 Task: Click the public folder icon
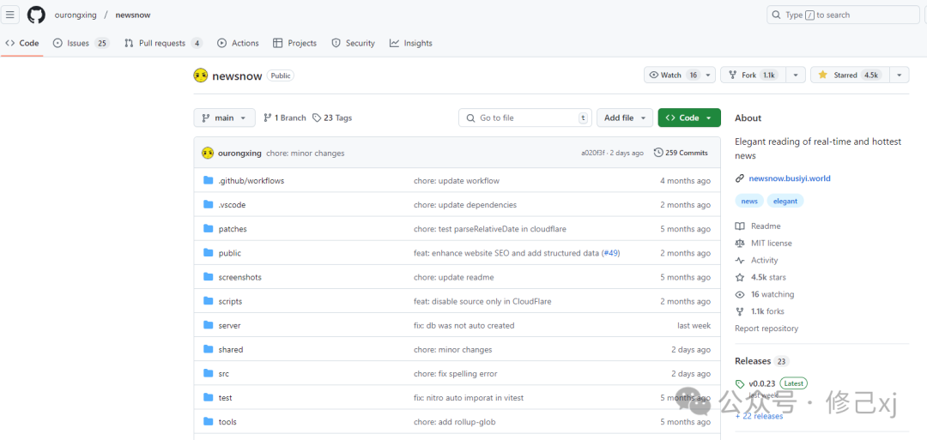coord(208,253)
